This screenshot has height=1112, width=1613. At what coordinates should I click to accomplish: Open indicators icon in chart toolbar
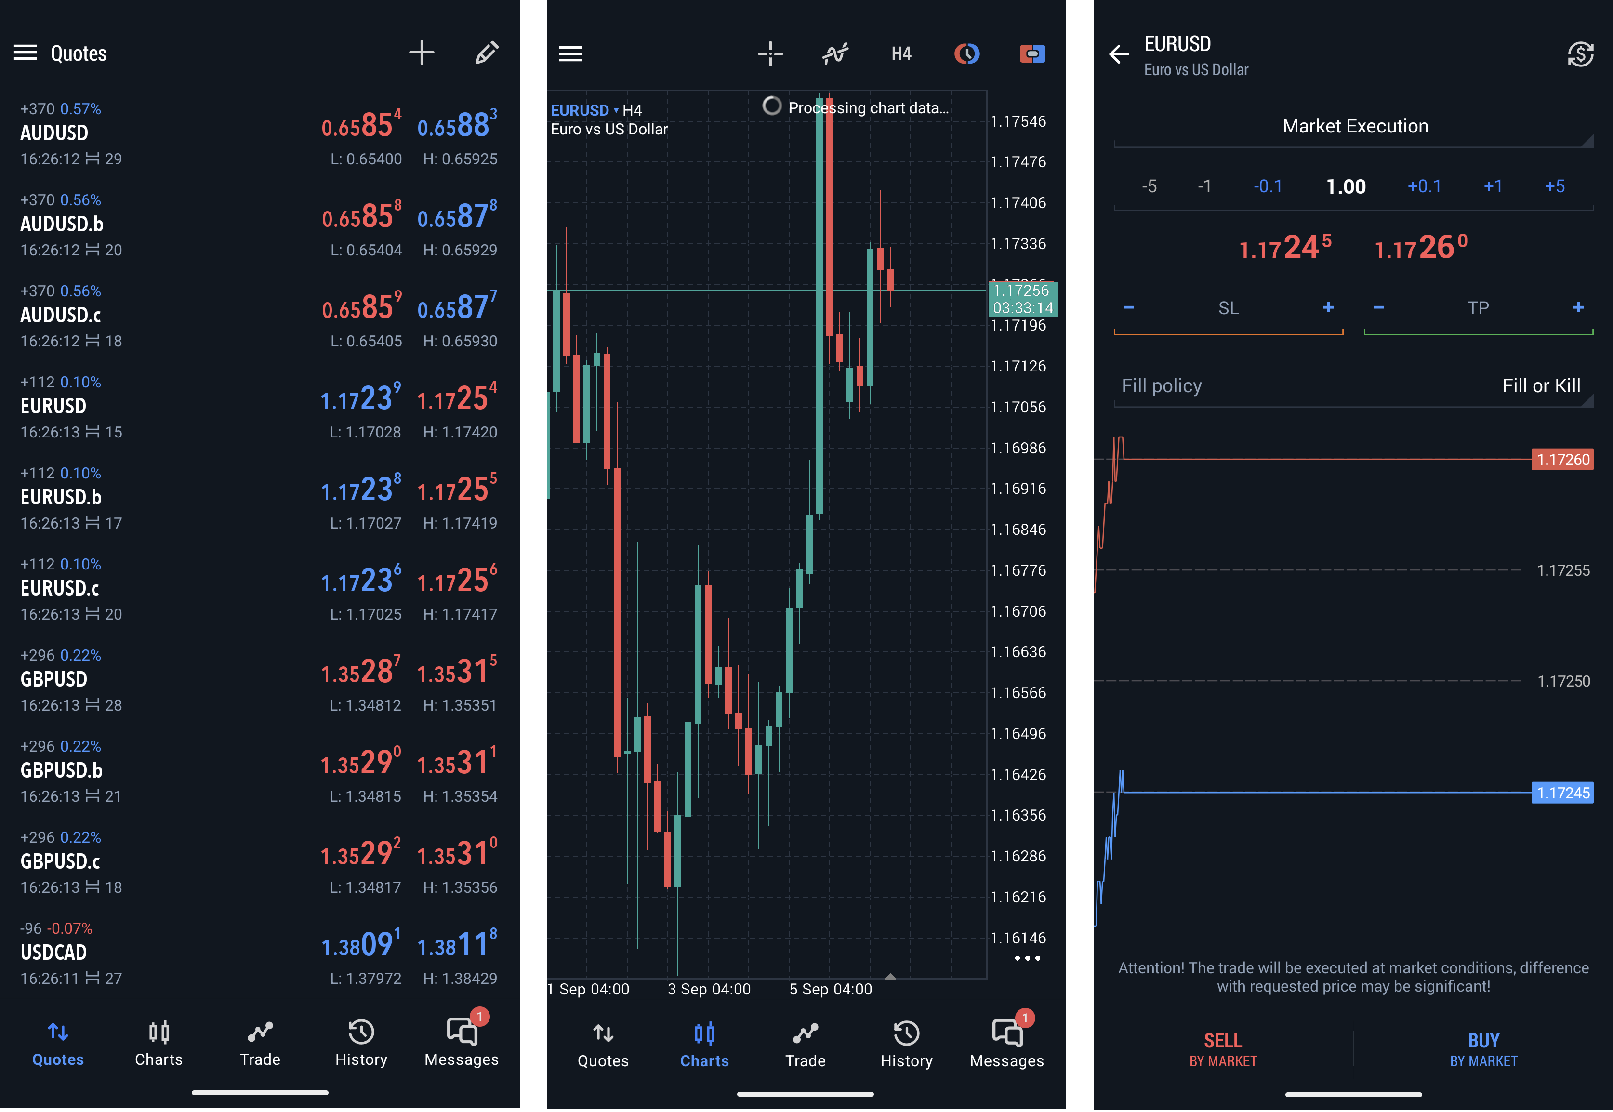pyautogui.click(x=835, y=53)
